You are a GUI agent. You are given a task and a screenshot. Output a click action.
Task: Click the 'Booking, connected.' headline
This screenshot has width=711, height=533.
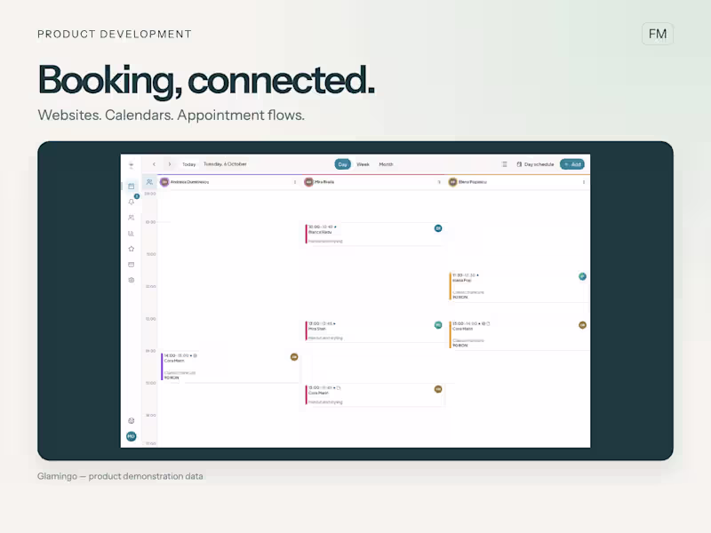tap(206, 80)
